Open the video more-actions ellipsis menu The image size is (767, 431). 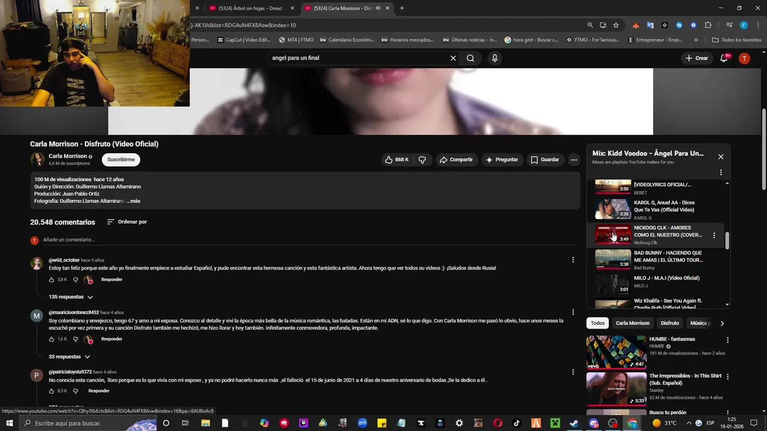pos(573,160)
